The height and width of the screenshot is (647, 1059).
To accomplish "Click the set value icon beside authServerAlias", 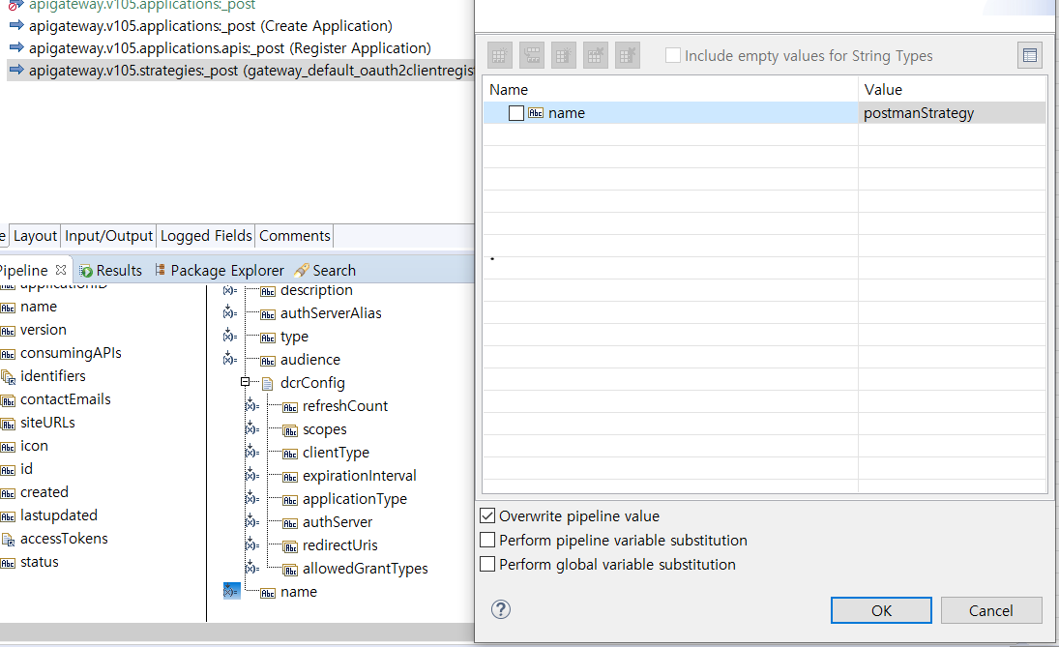I will (x=230, y=312).
